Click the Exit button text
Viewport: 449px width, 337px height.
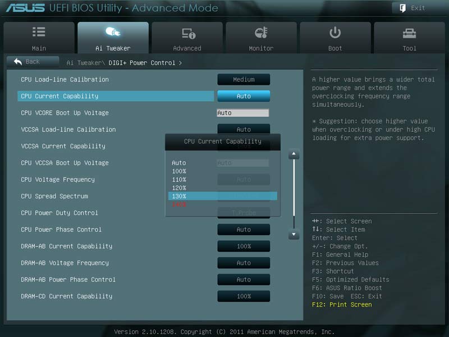pos(418,8)
